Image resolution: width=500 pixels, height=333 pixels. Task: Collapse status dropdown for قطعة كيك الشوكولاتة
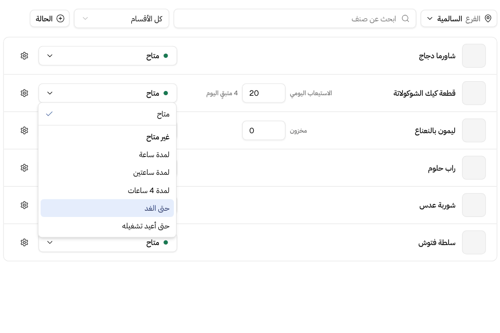coord(108,93)
